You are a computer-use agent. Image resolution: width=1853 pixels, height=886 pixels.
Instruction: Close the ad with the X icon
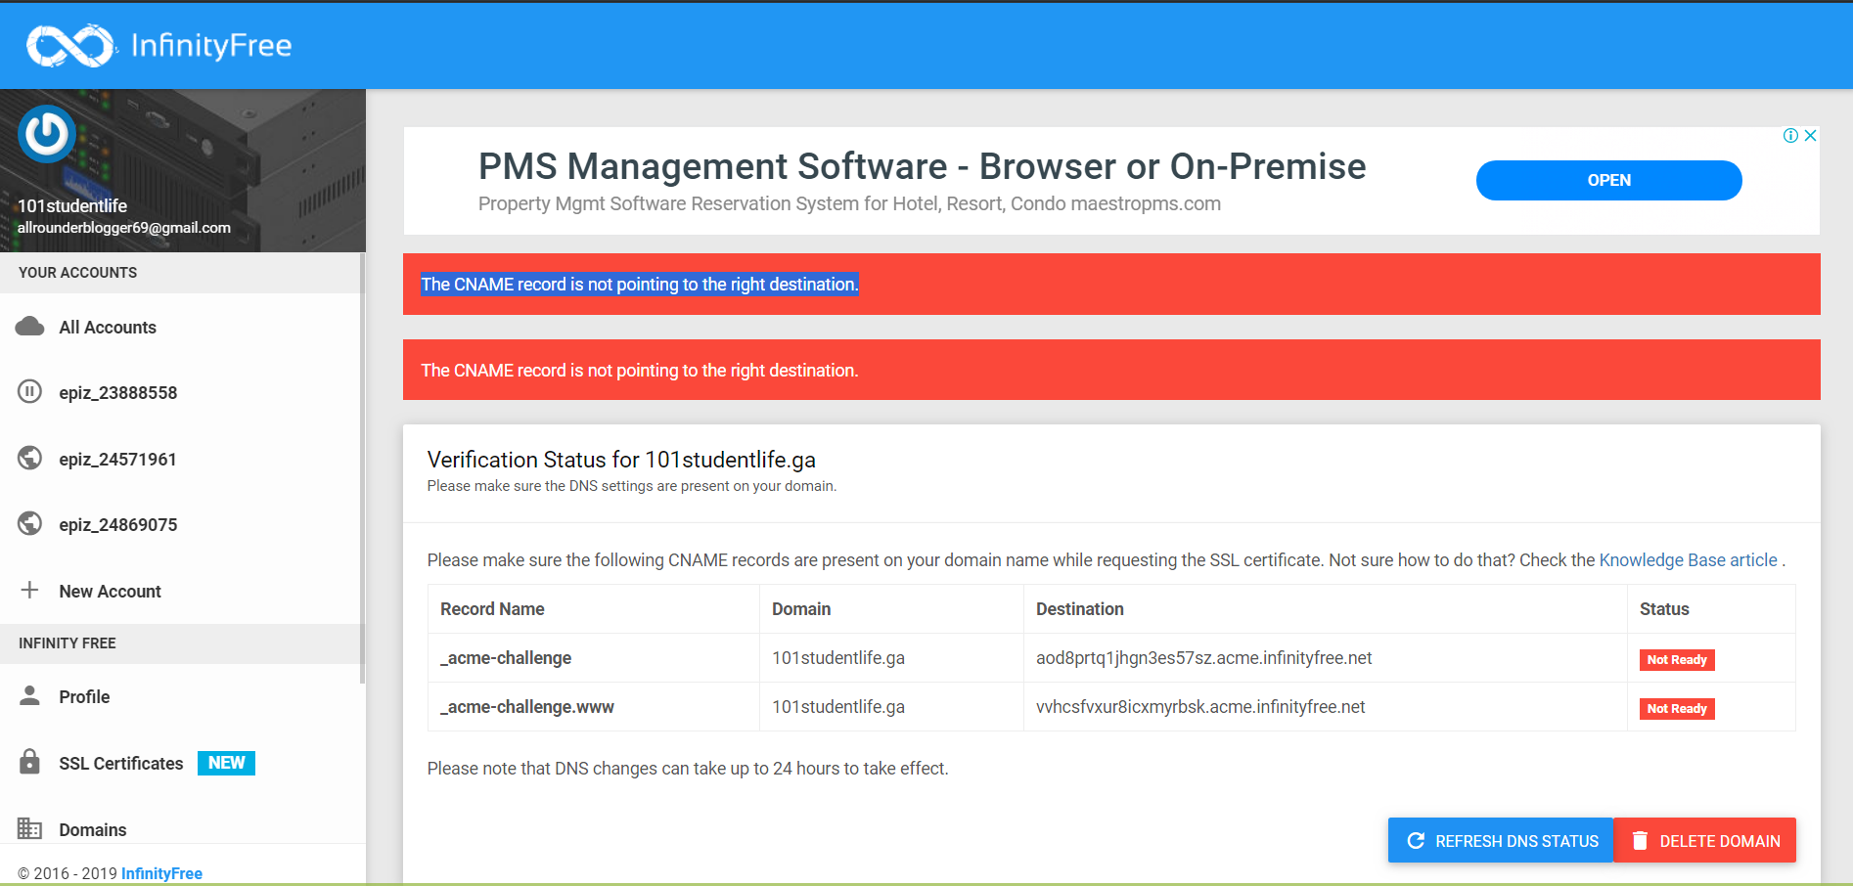[x=1811, y=136]
